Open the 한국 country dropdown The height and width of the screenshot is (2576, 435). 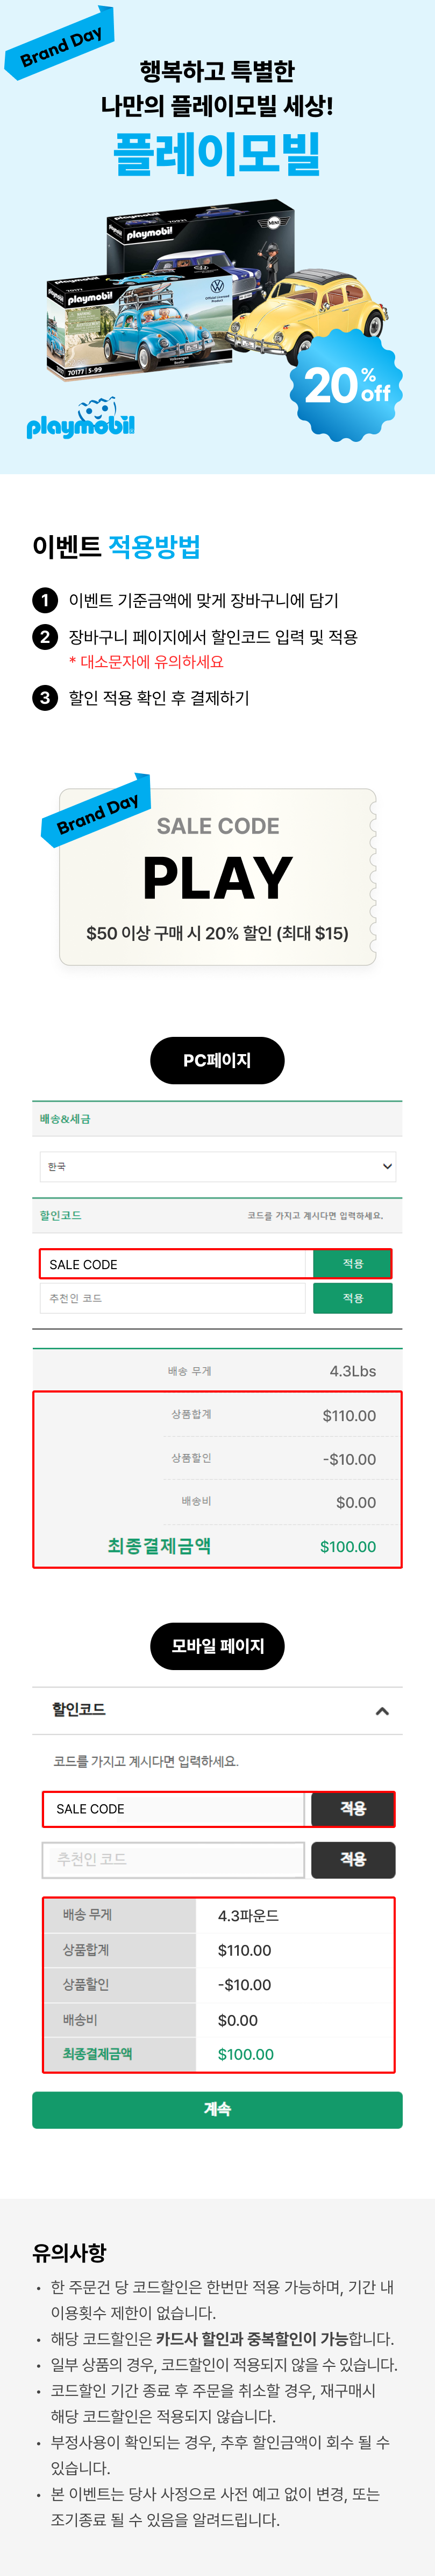click(x=217, y=1166)
